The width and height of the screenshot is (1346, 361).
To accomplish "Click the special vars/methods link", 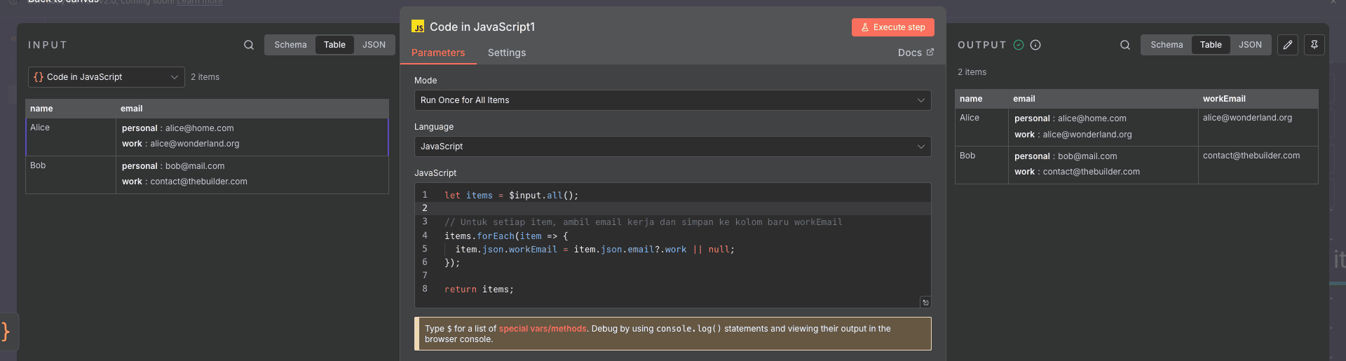I will [x=543, y=329].
